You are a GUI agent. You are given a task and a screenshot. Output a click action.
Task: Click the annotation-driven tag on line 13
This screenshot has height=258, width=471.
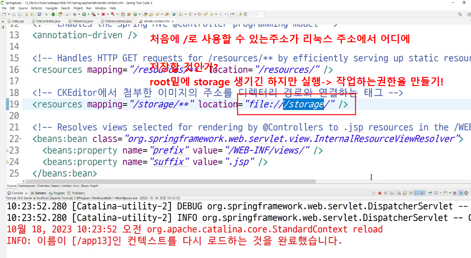click(x=85, y=35)
